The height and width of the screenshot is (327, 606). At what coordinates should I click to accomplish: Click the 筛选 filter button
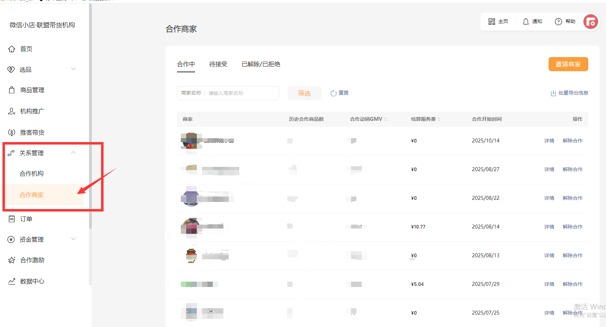[304, 93]
